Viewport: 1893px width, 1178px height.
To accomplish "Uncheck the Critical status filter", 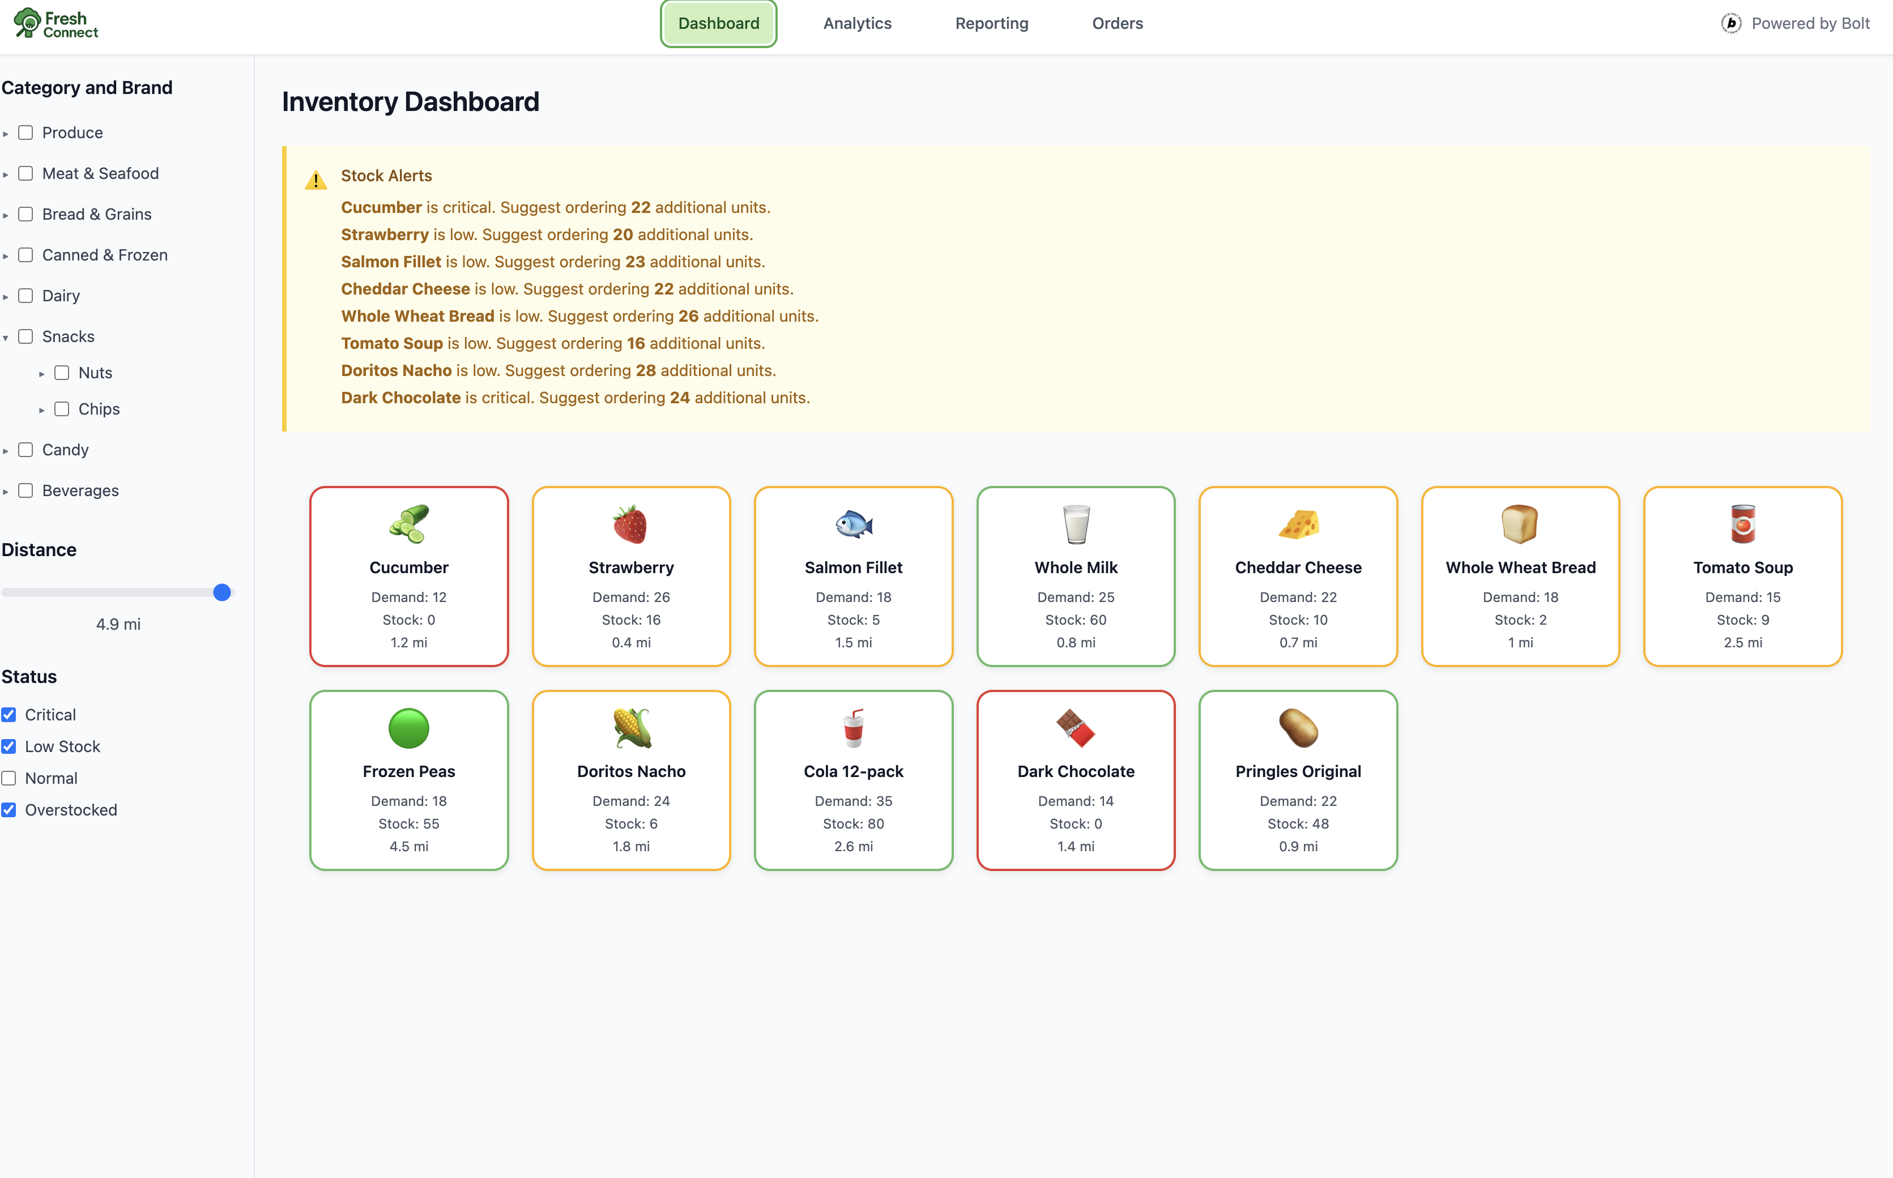I will click(10, 714).
